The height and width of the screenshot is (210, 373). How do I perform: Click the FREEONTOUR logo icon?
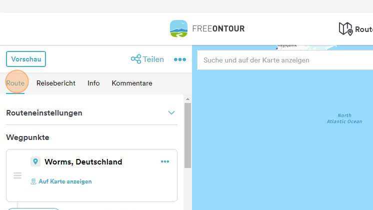pos(178,28)
